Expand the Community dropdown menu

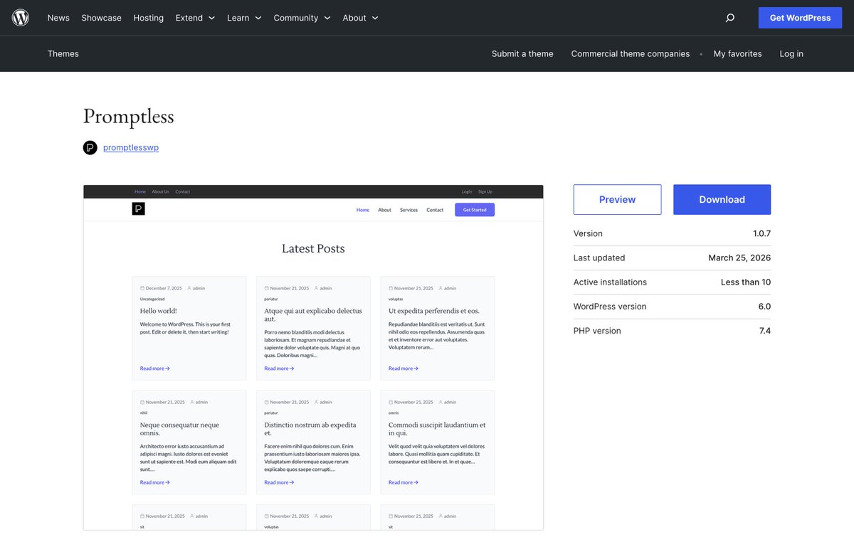[x=302, y=18]
